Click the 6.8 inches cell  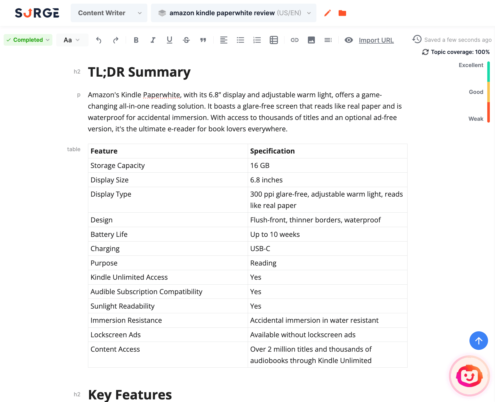tap(327, 180)
